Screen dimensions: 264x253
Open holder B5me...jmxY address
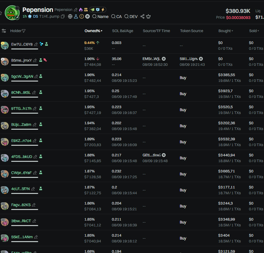21,60
